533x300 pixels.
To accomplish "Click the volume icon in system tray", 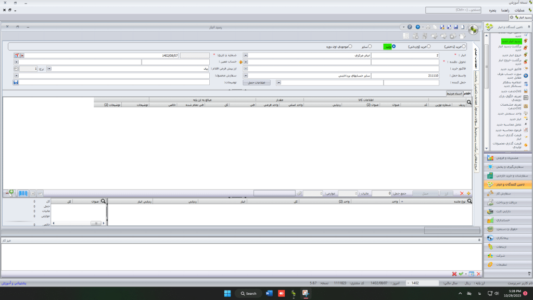I will coord(496,293).
